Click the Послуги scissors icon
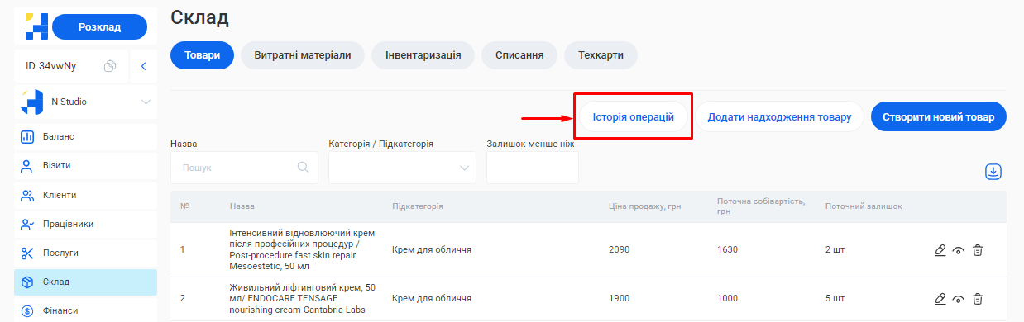This screenshot has height=322, width=1024. (26, 253)
